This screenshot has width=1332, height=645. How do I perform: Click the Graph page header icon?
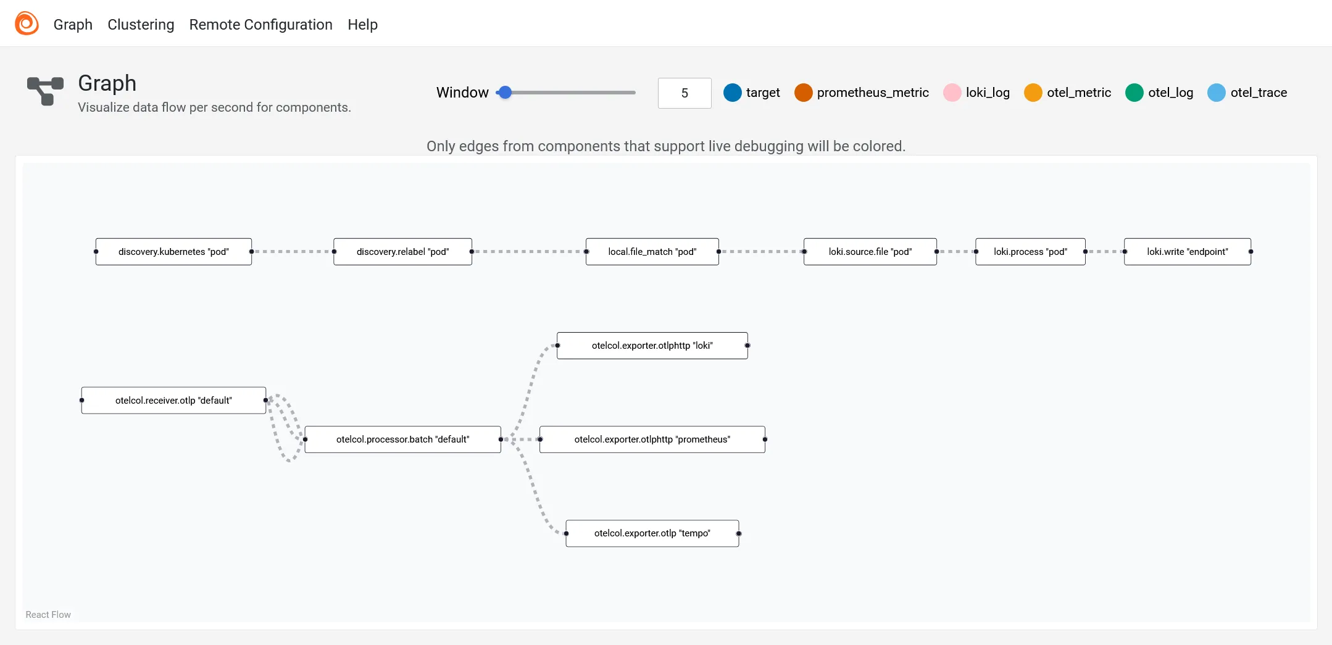pyautogui.click(x=45, y=91)
